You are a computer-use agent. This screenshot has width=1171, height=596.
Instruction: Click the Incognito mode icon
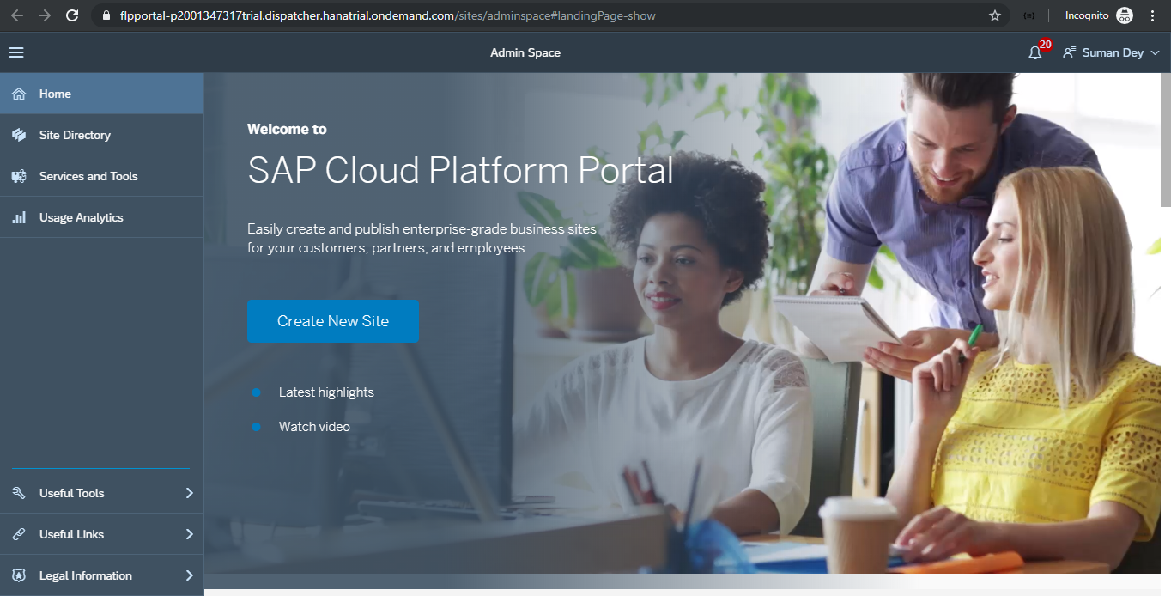tap(1125, 15)
